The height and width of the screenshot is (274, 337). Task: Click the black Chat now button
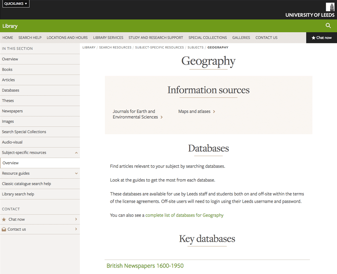pos(321,37)
